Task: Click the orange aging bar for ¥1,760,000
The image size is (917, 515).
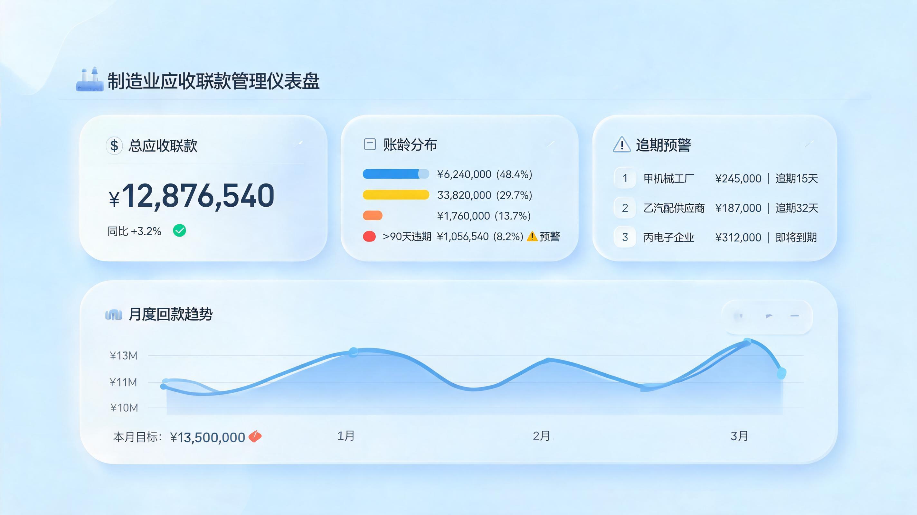Action: tap(372, 215)
